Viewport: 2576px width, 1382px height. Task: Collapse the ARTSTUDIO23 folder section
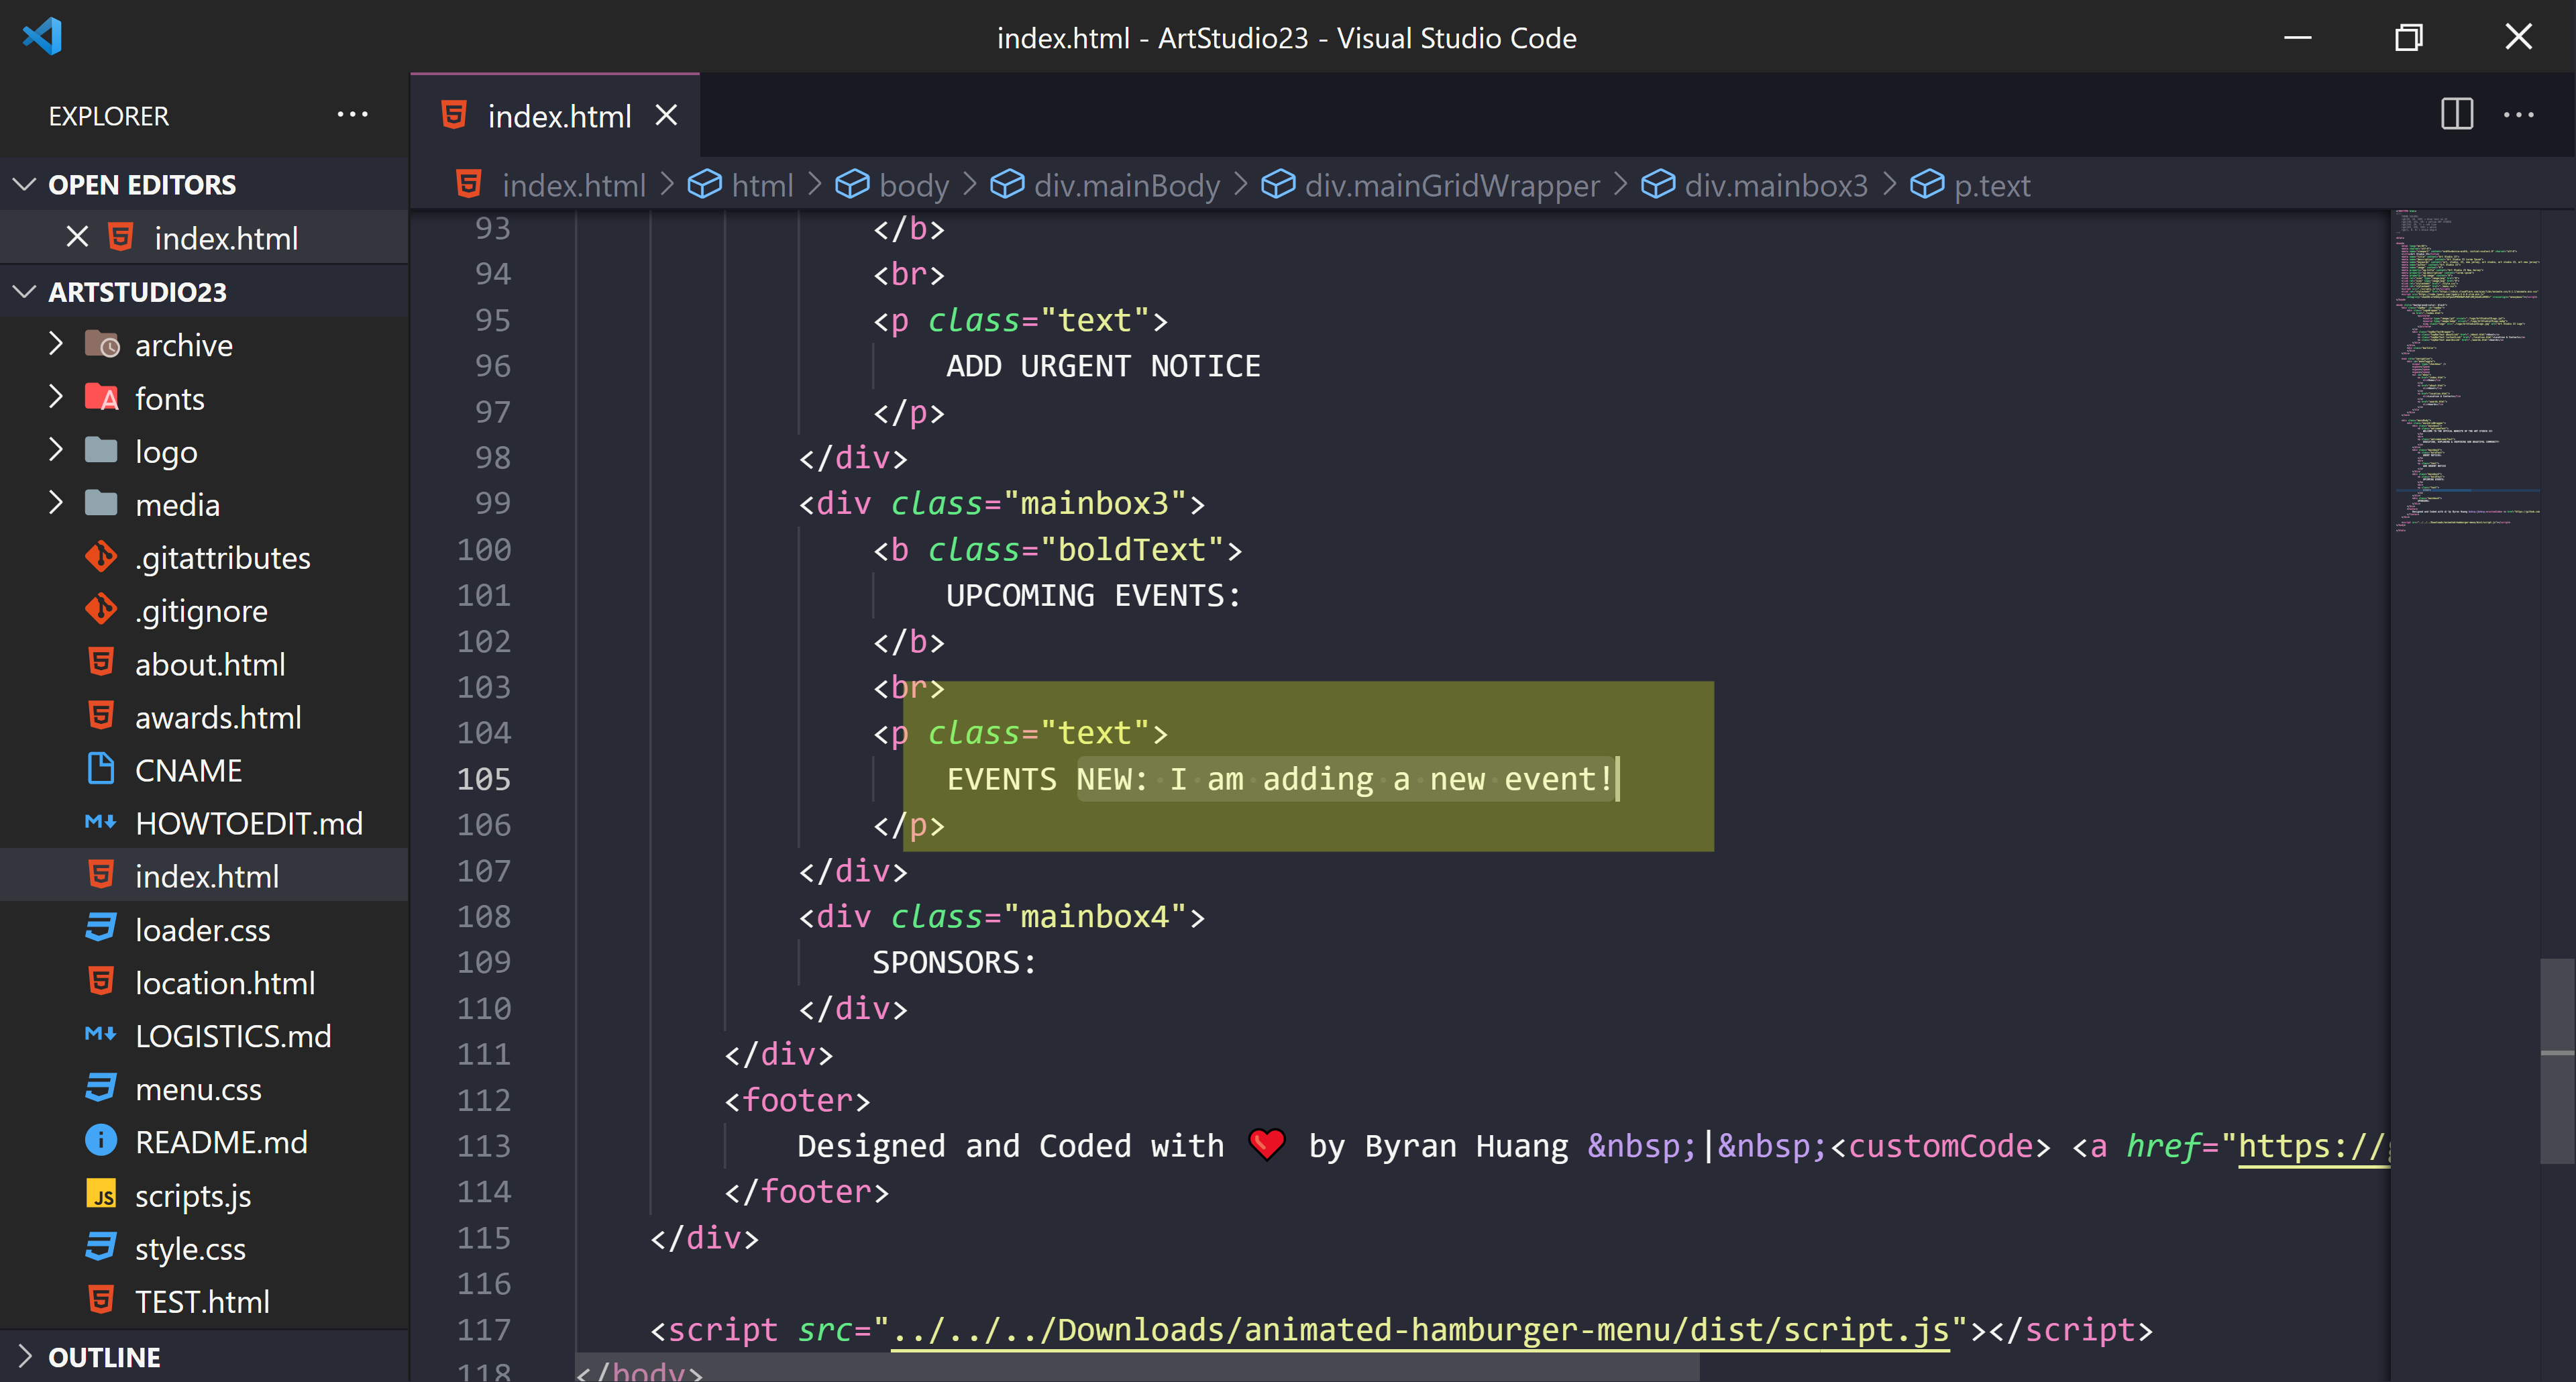tap(25, 291)
